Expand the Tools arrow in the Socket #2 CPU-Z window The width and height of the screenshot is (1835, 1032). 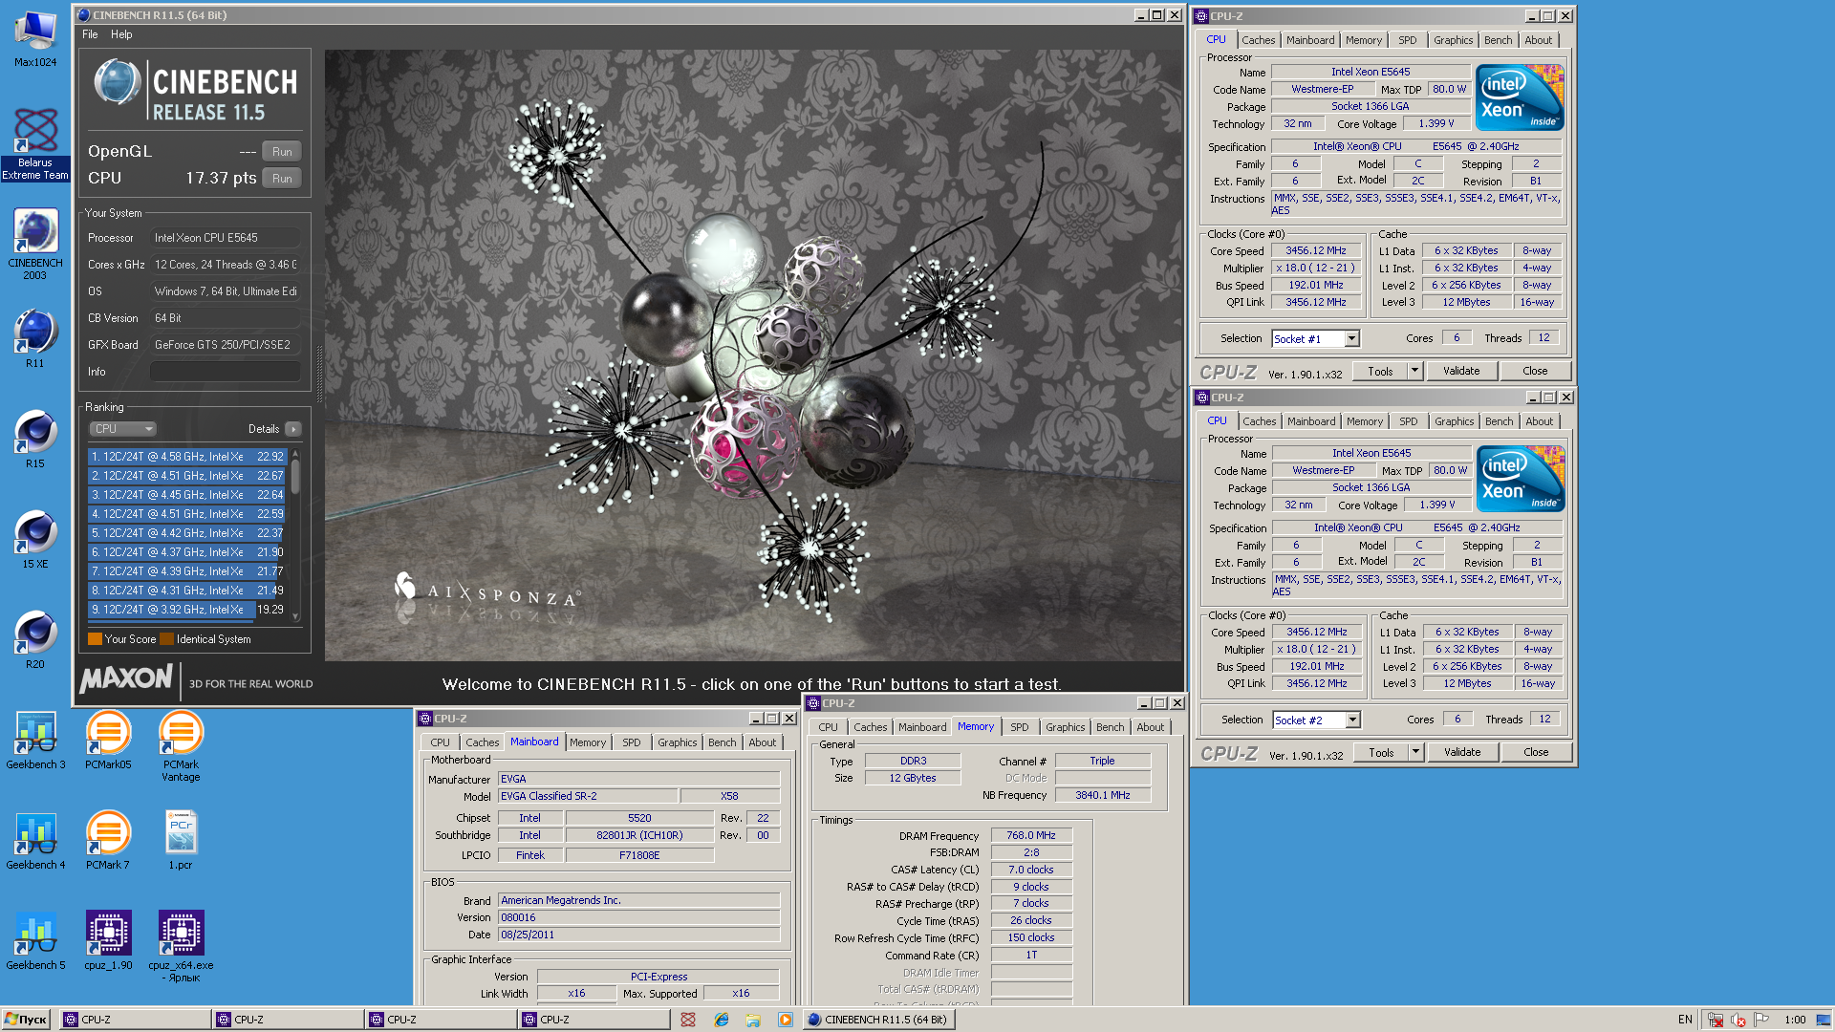point(1415,752)
